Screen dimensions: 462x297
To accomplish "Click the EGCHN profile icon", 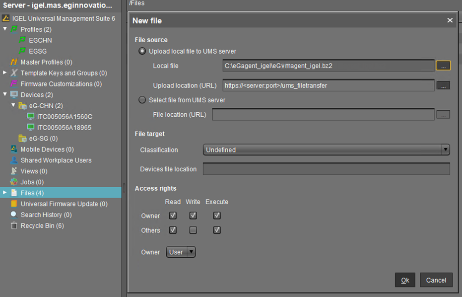I will 22,40.
